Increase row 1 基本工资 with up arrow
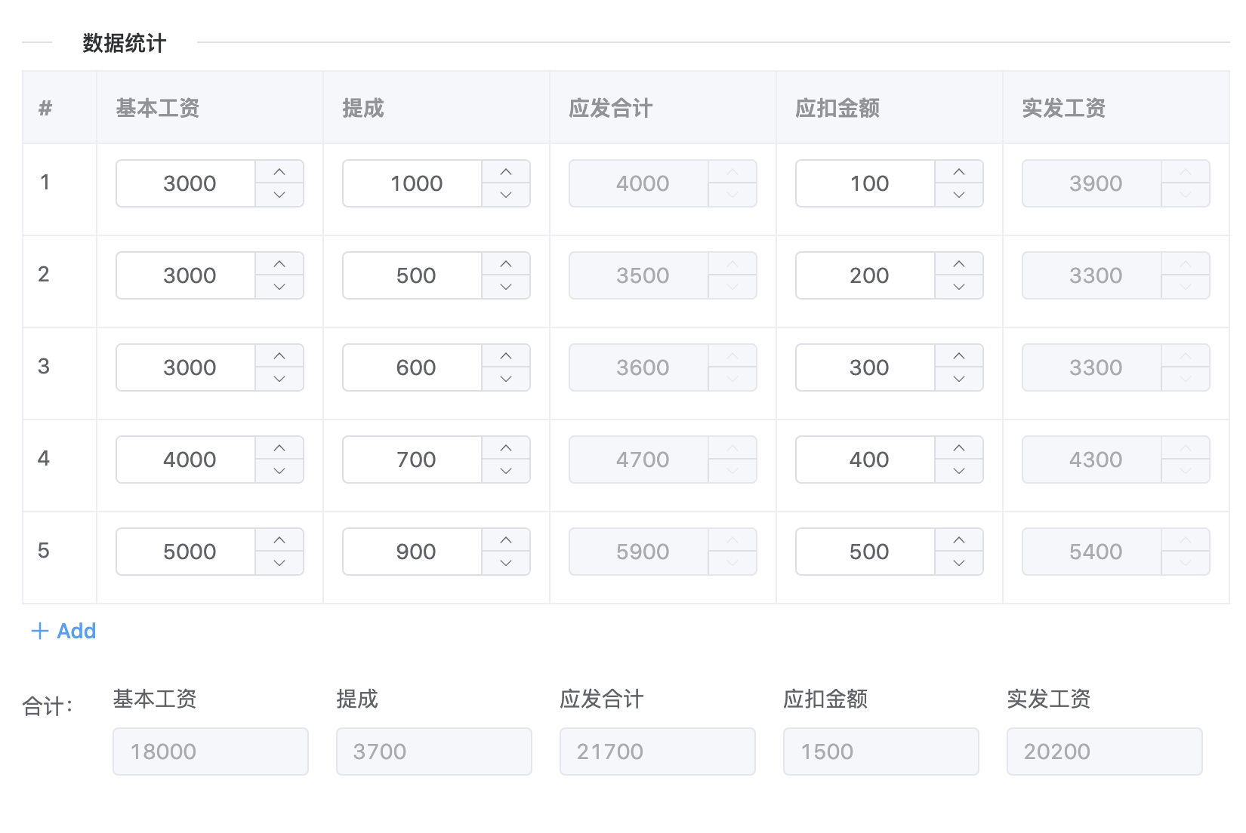Viewport: 1246px width, 833px height. 279,172
